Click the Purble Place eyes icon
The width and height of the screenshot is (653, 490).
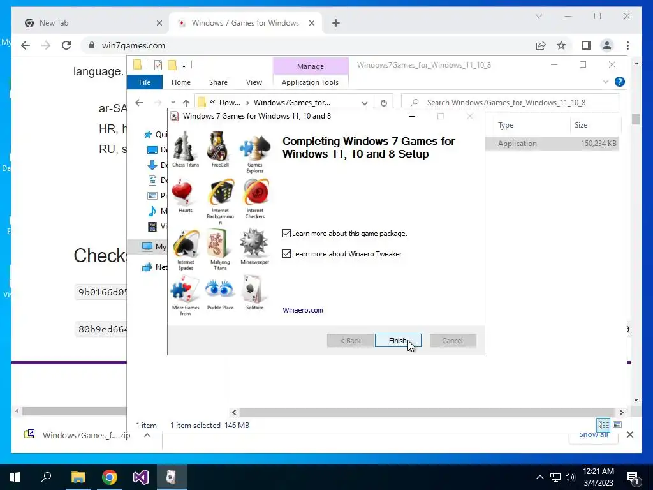(x=220, y=289)
